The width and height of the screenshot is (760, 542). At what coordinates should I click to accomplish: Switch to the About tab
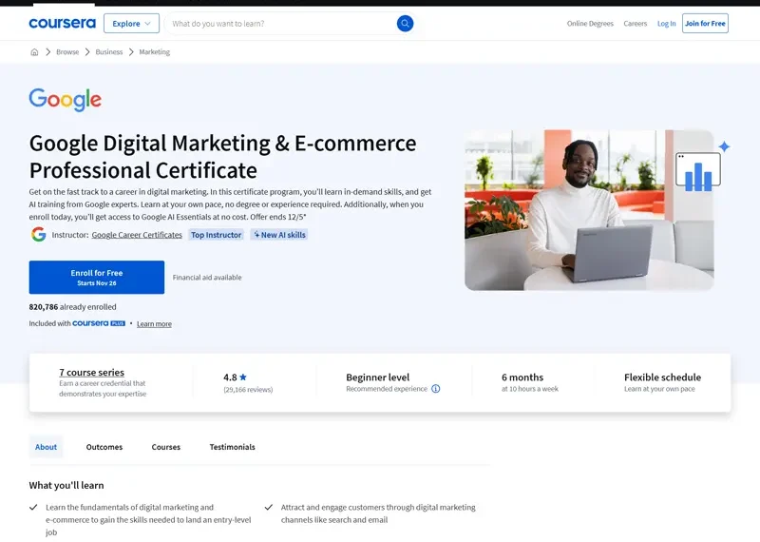pyautogui.click(x=46, y=447)
